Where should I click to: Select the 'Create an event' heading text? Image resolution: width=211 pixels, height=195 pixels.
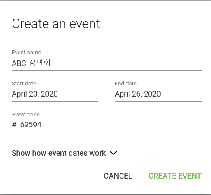coord(56,24)
